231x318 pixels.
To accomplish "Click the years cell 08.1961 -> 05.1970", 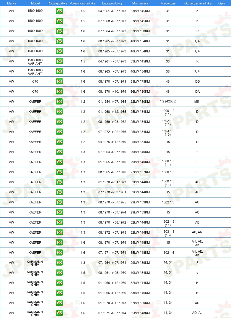I will (112, 273).
